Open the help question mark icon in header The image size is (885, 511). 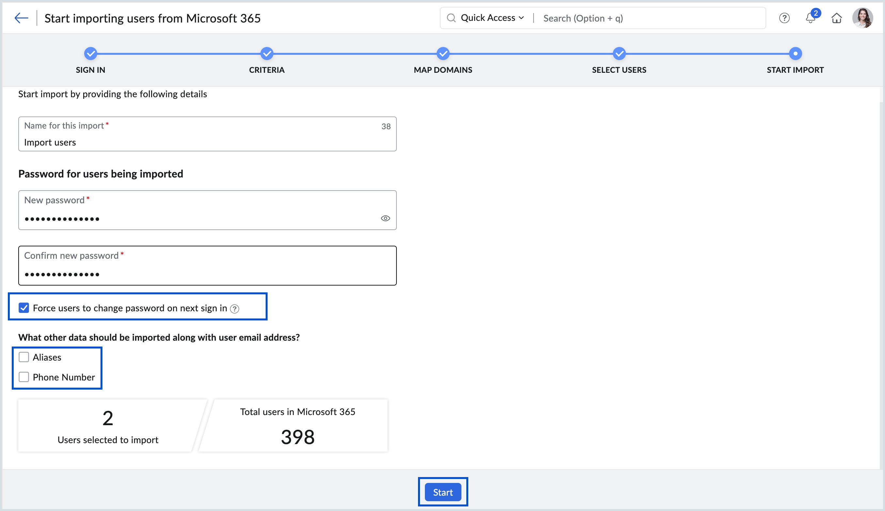[x=784, y=18]
